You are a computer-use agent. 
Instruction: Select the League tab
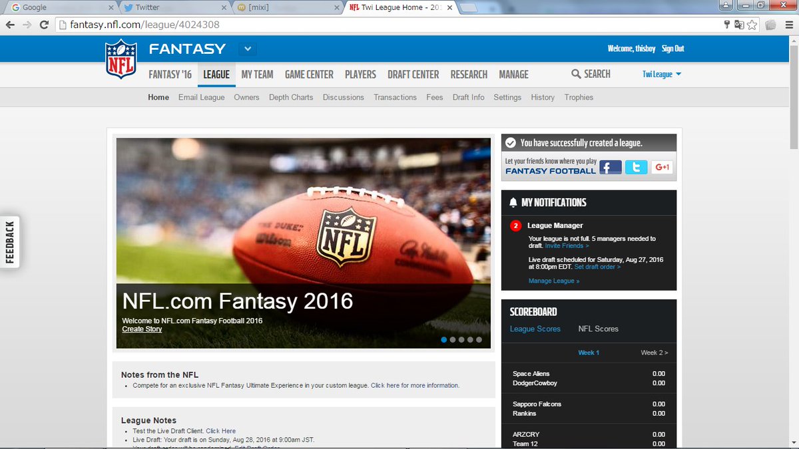216,75
